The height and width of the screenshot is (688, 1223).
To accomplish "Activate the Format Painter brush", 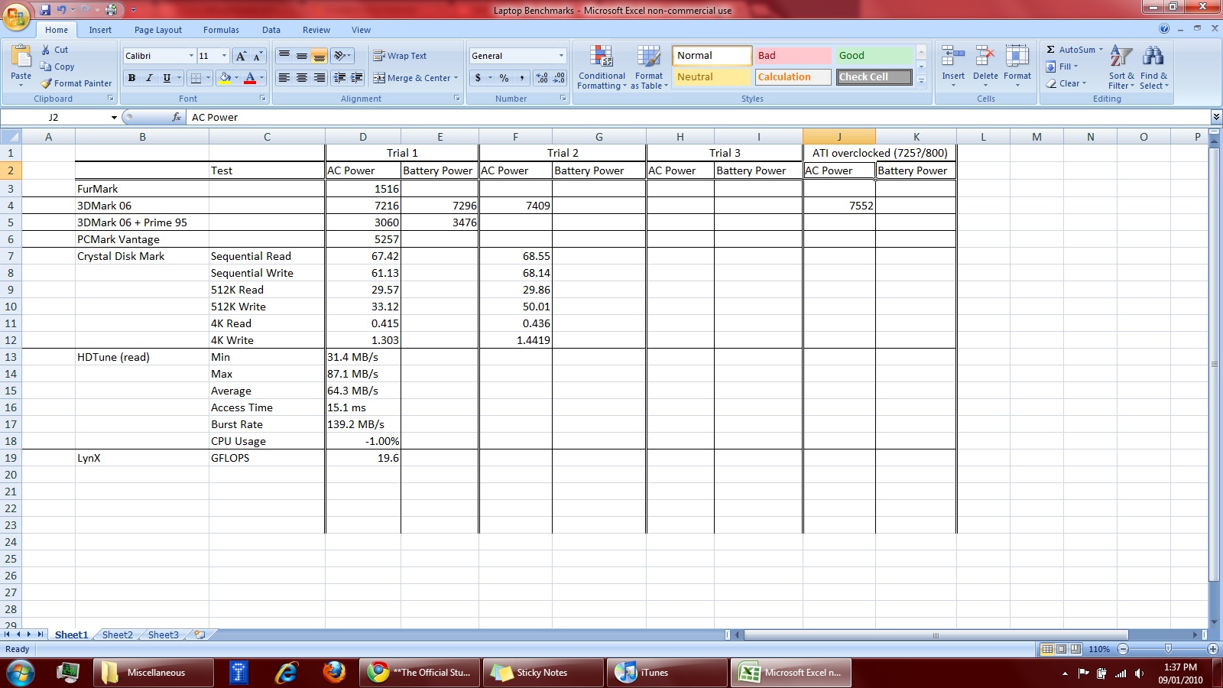I will (76, 83).
